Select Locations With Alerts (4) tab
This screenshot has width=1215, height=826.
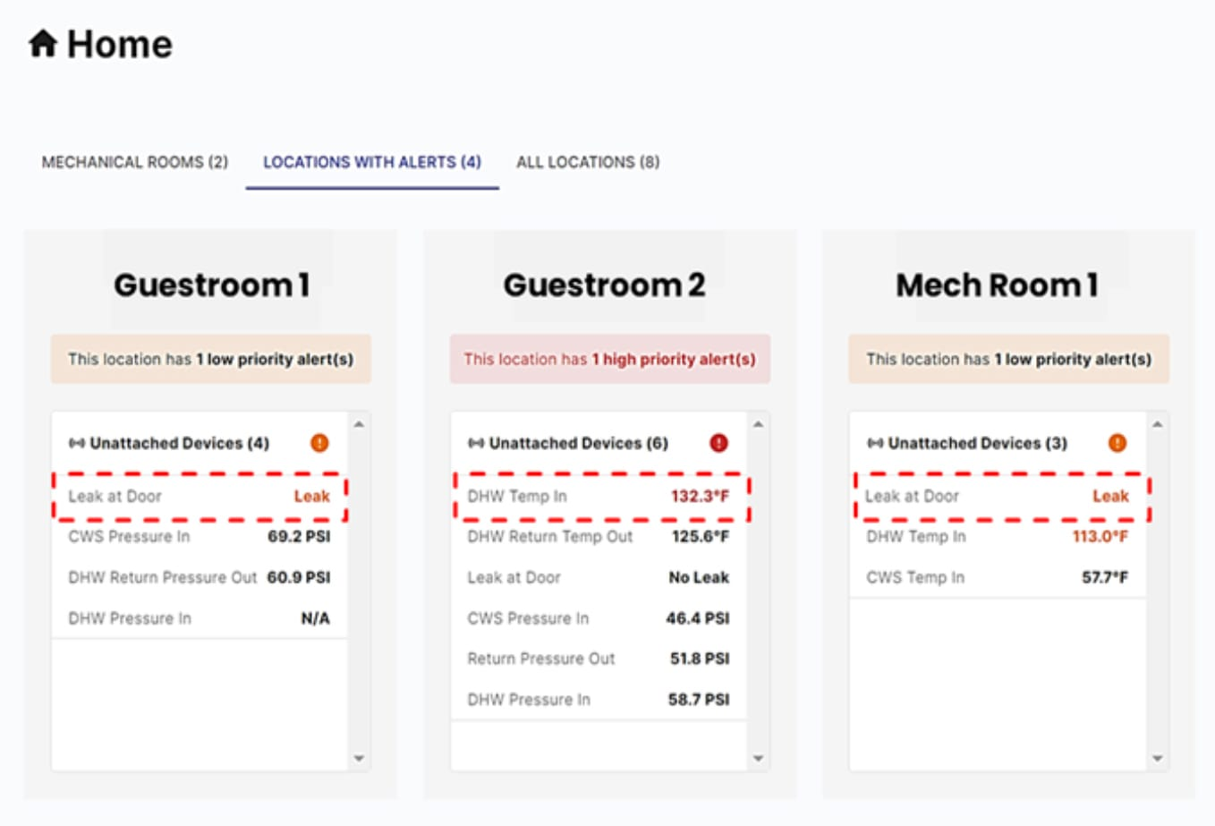(372, 162)
